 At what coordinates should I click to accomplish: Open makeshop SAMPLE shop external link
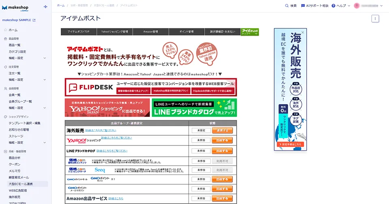(x=34, y=20)
